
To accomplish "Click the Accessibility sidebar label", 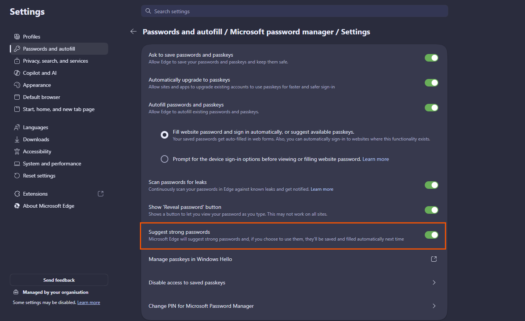I will [37, 151].
